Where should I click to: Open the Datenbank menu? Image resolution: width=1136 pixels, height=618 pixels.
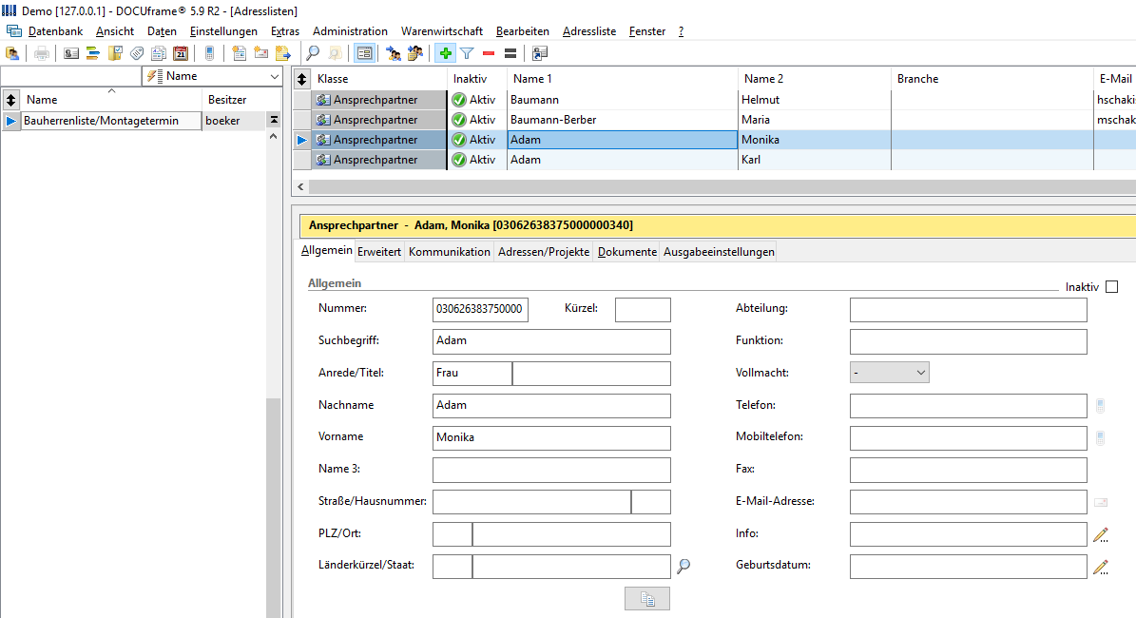(x=55, y=31)
